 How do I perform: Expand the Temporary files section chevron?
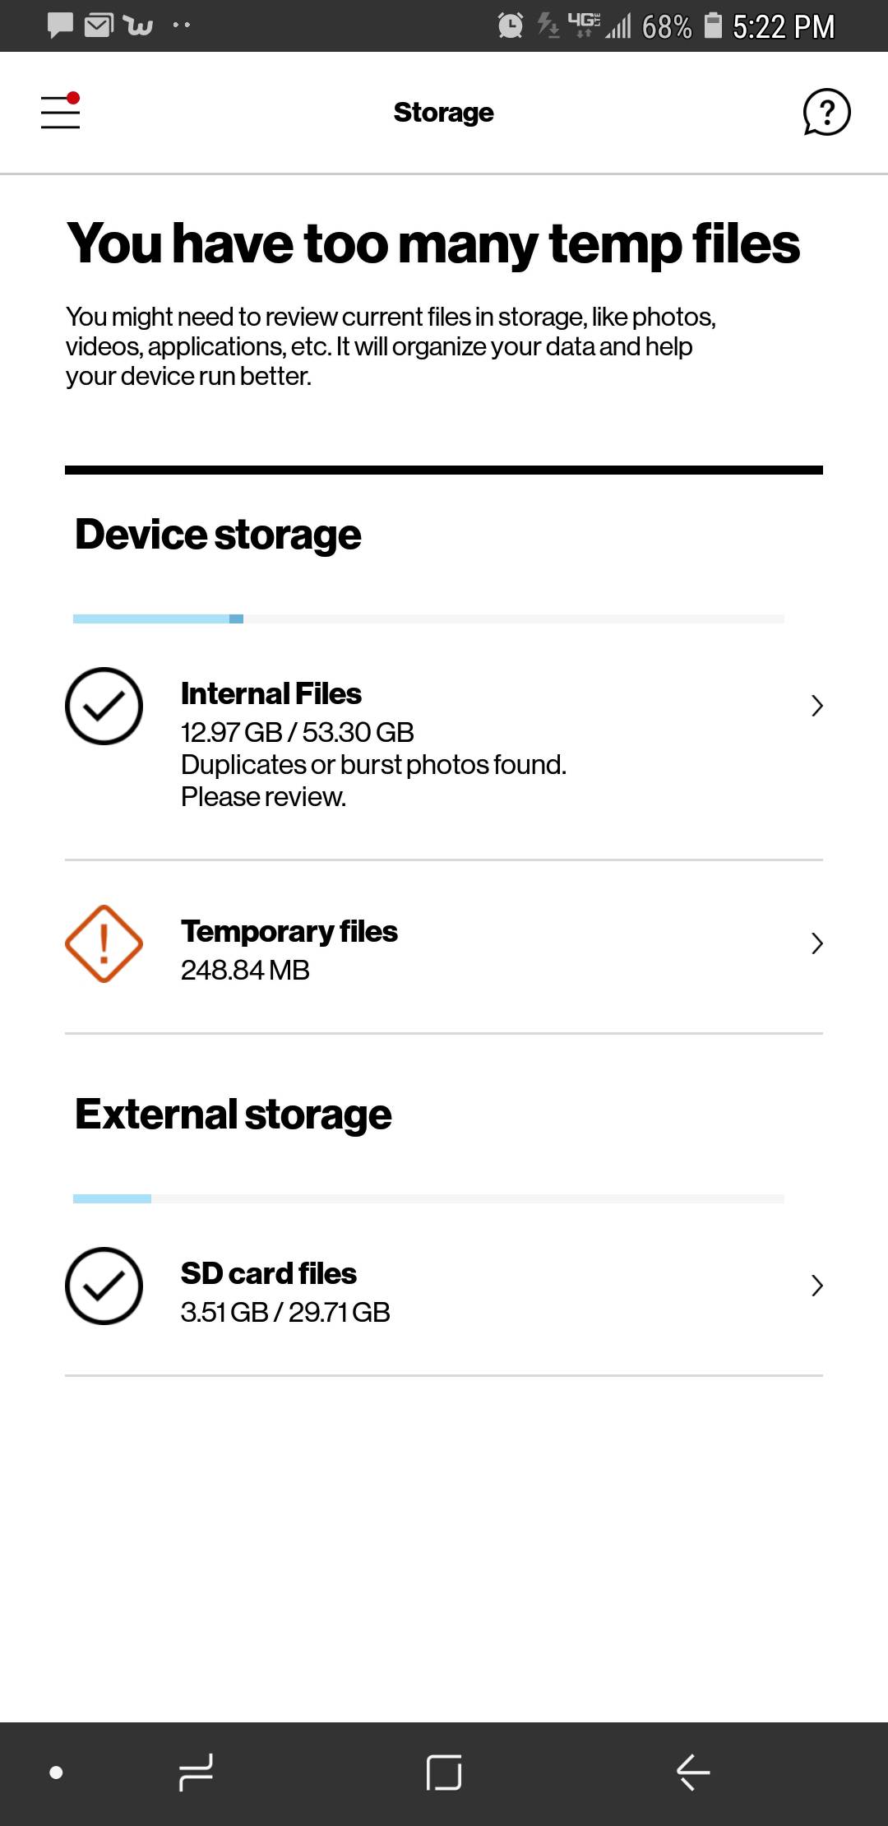[816, 943]
